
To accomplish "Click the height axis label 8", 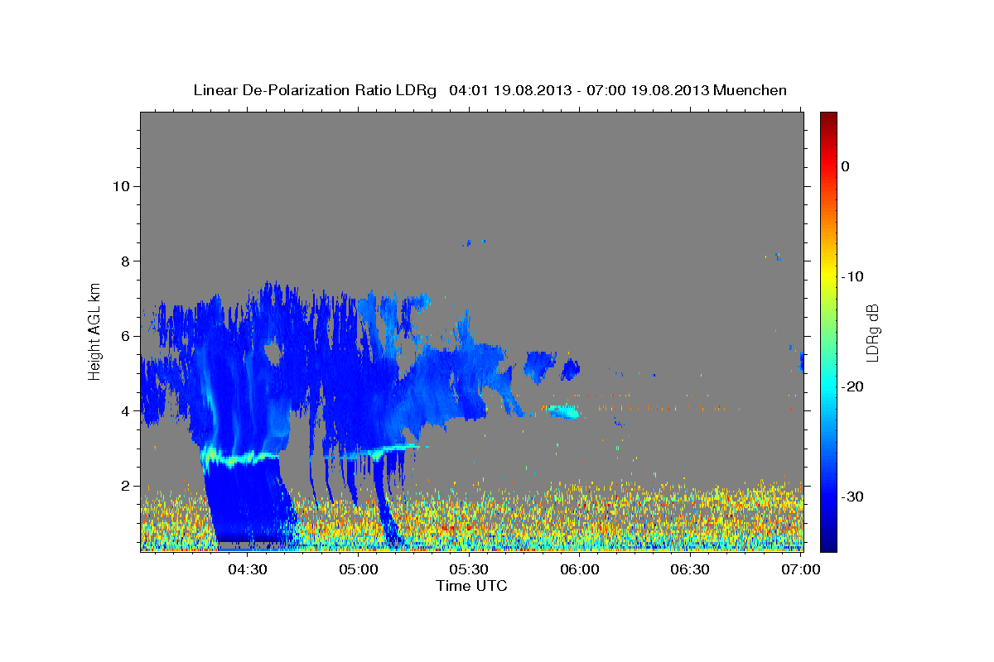I will coord(124,261).
